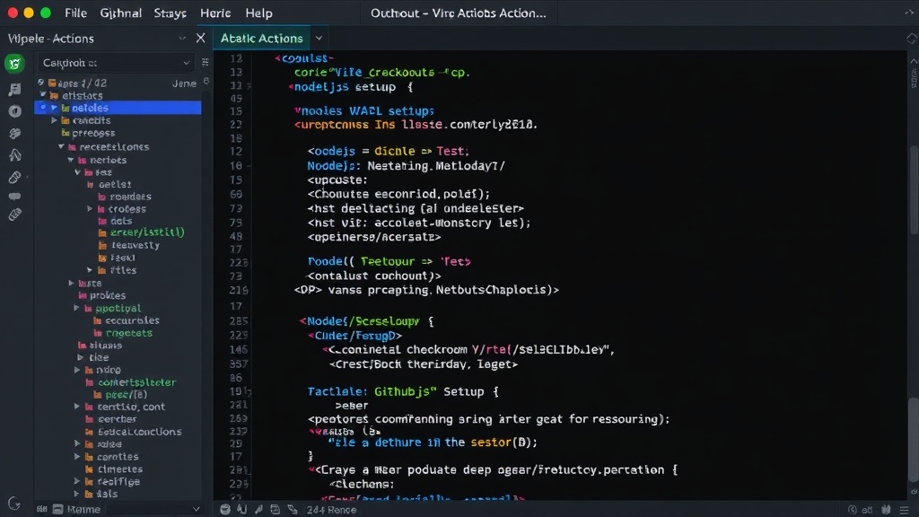
Task: Expand the crotess folder arrow
Action: (x=90, y=208)
